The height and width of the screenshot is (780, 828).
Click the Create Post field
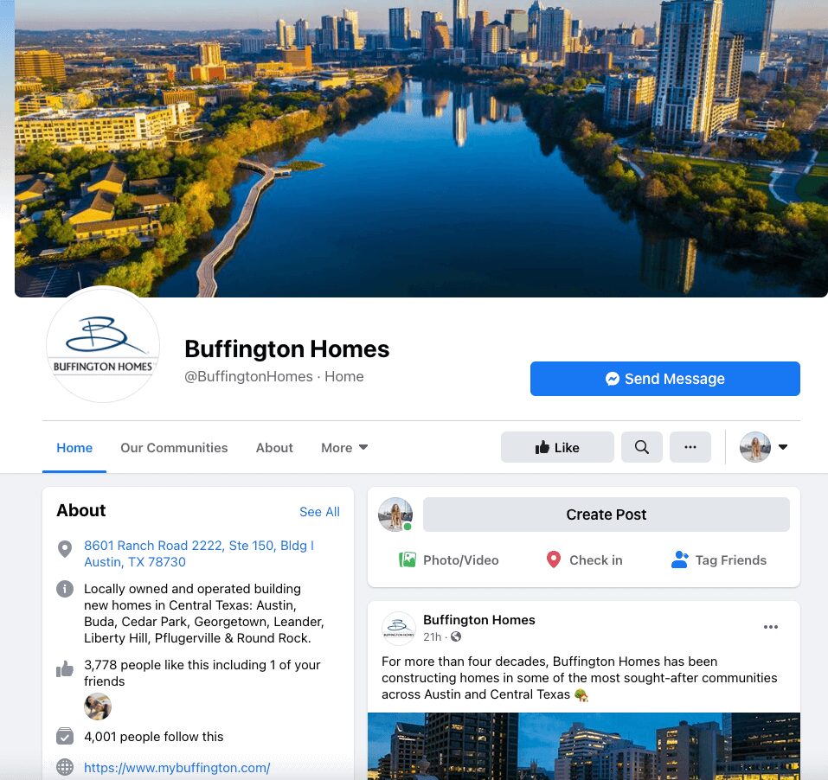click(607, 514)
